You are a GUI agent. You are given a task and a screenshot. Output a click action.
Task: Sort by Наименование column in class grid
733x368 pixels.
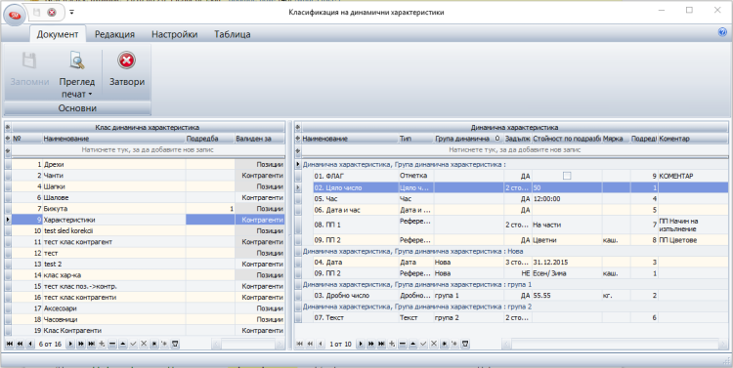click(x=113, y=139)
